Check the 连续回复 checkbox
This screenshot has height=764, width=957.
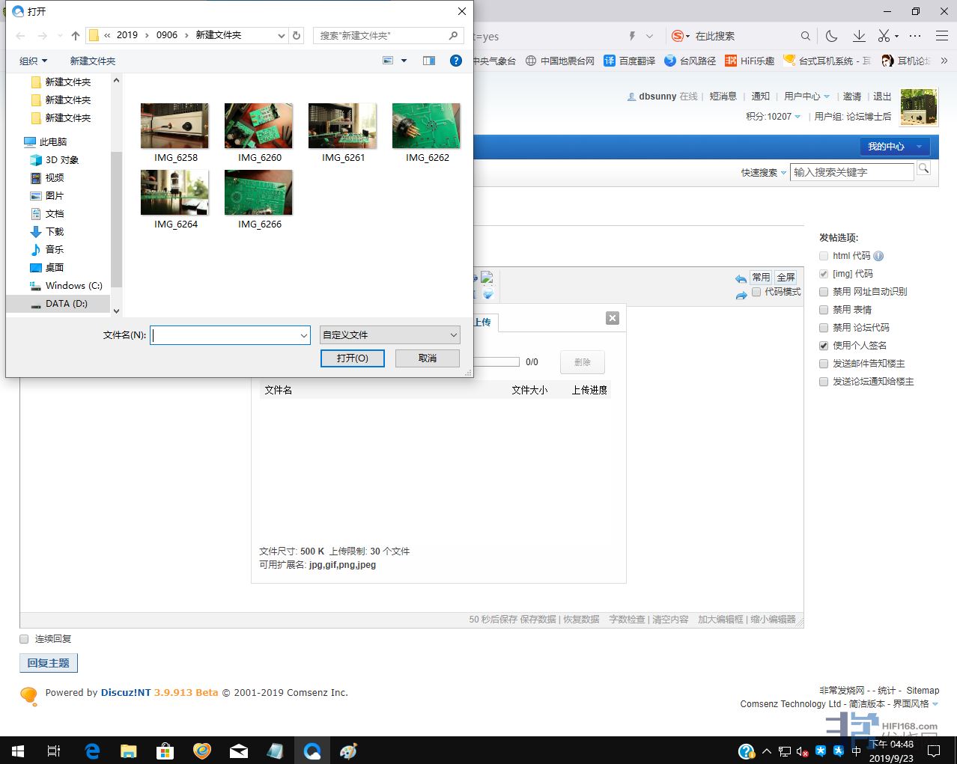(x=24, y=639)
